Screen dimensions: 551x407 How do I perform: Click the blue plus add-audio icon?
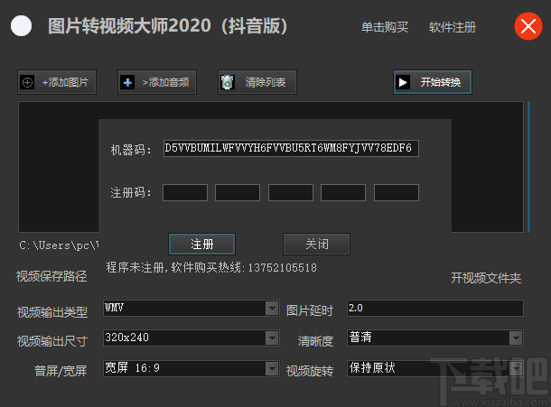[127, 82]
